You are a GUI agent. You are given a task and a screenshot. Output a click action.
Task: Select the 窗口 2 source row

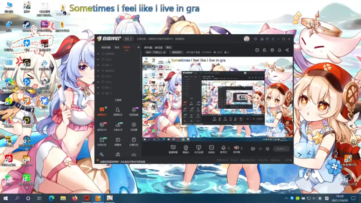118,93
